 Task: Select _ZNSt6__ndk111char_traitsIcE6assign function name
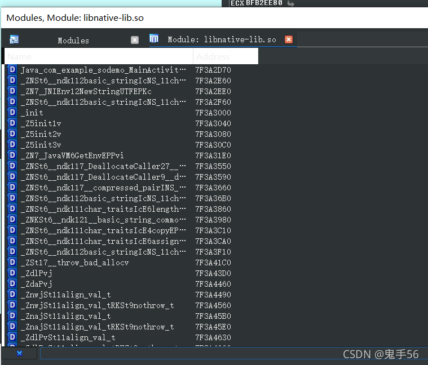[103, 241]
